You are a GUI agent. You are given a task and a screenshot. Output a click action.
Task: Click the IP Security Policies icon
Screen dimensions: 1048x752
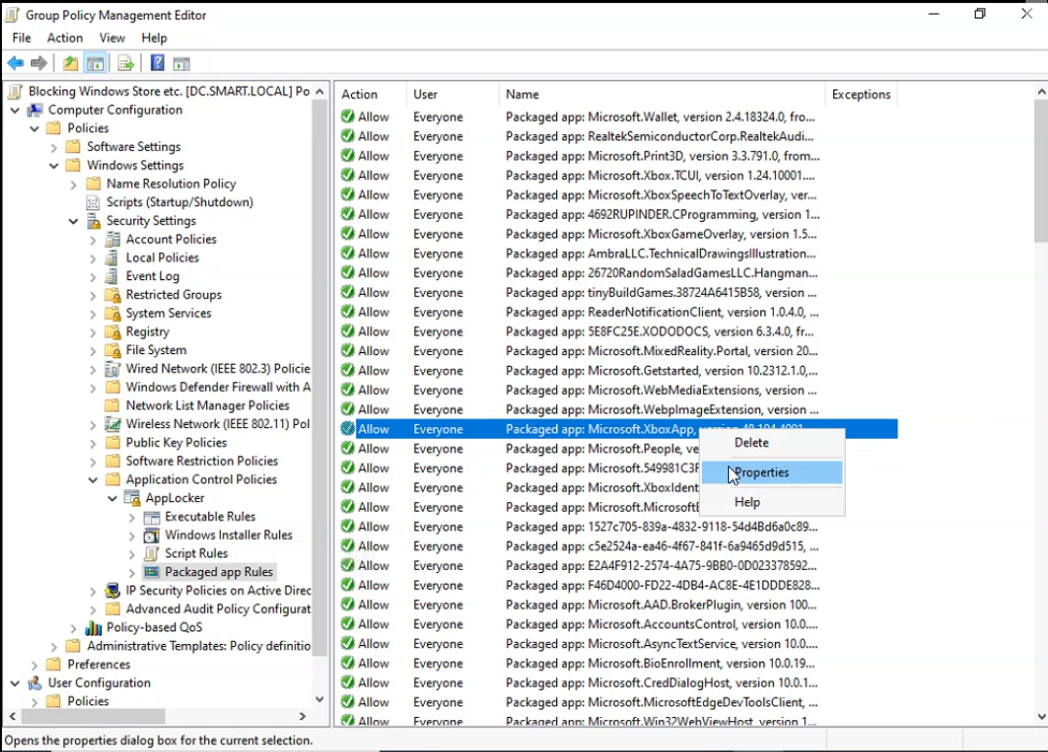click(x=113, y=591)
